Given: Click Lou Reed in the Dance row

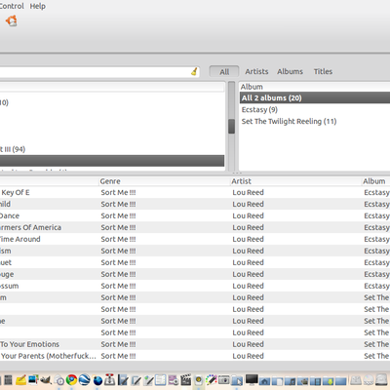Looking at the screenshot, I should tap(248, 216).
